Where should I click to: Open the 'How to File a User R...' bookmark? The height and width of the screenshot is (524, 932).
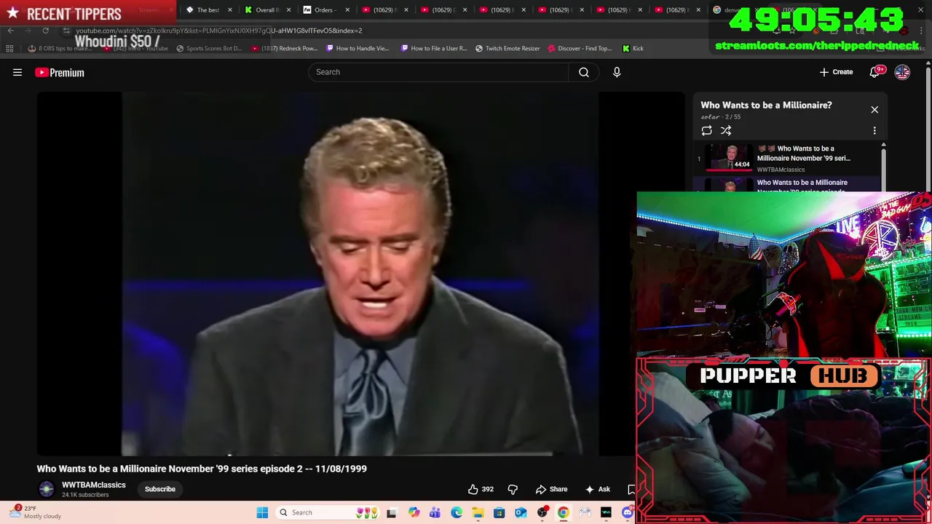click(x=434, y=48)
